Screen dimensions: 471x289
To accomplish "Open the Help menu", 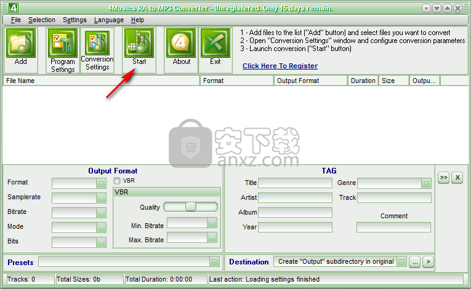I will click(x=137, y=20).
